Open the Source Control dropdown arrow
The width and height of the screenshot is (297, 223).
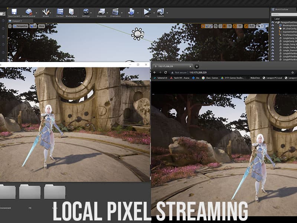click(x=36, y=13)
